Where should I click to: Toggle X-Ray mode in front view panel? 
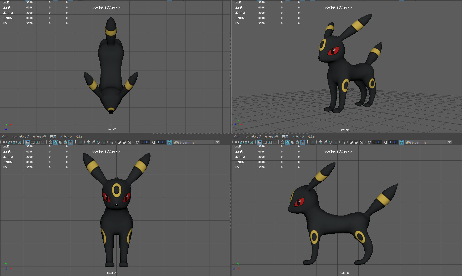click(x=119, y=142)
